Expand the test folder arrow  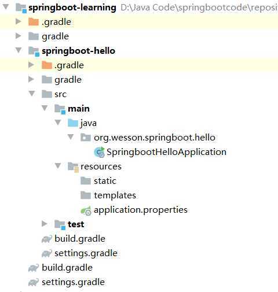[45, 224]
